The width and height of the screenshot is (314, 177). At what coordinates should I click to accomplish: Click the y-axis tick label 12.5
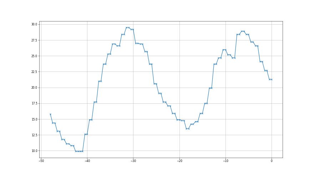(x=34, y=135)
